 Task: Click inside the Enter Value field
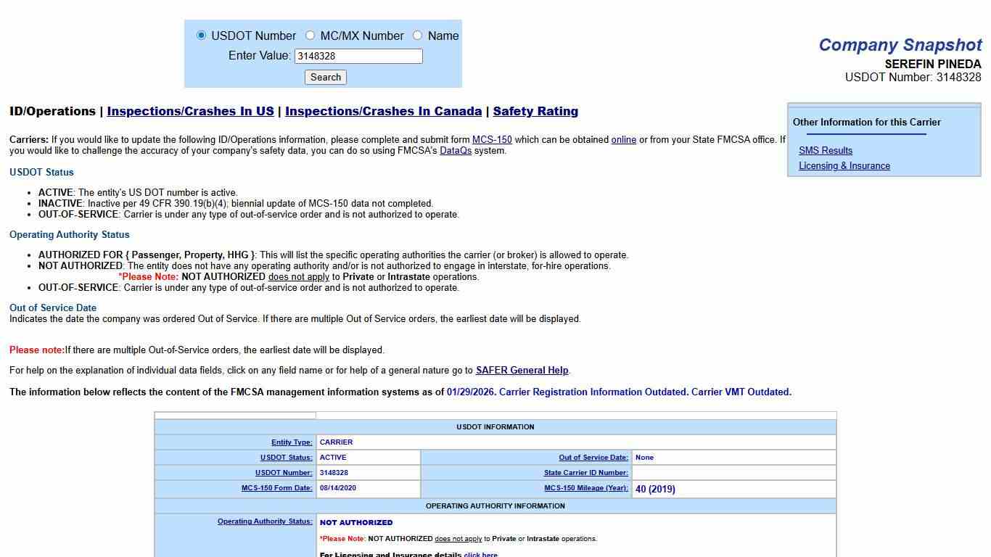point(358,56)
